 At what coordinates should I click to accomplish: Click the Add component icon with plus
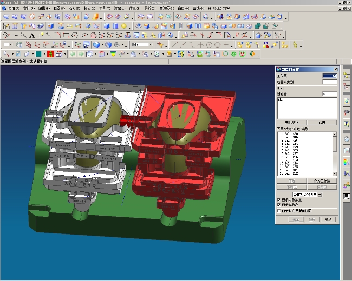[240, 45]
